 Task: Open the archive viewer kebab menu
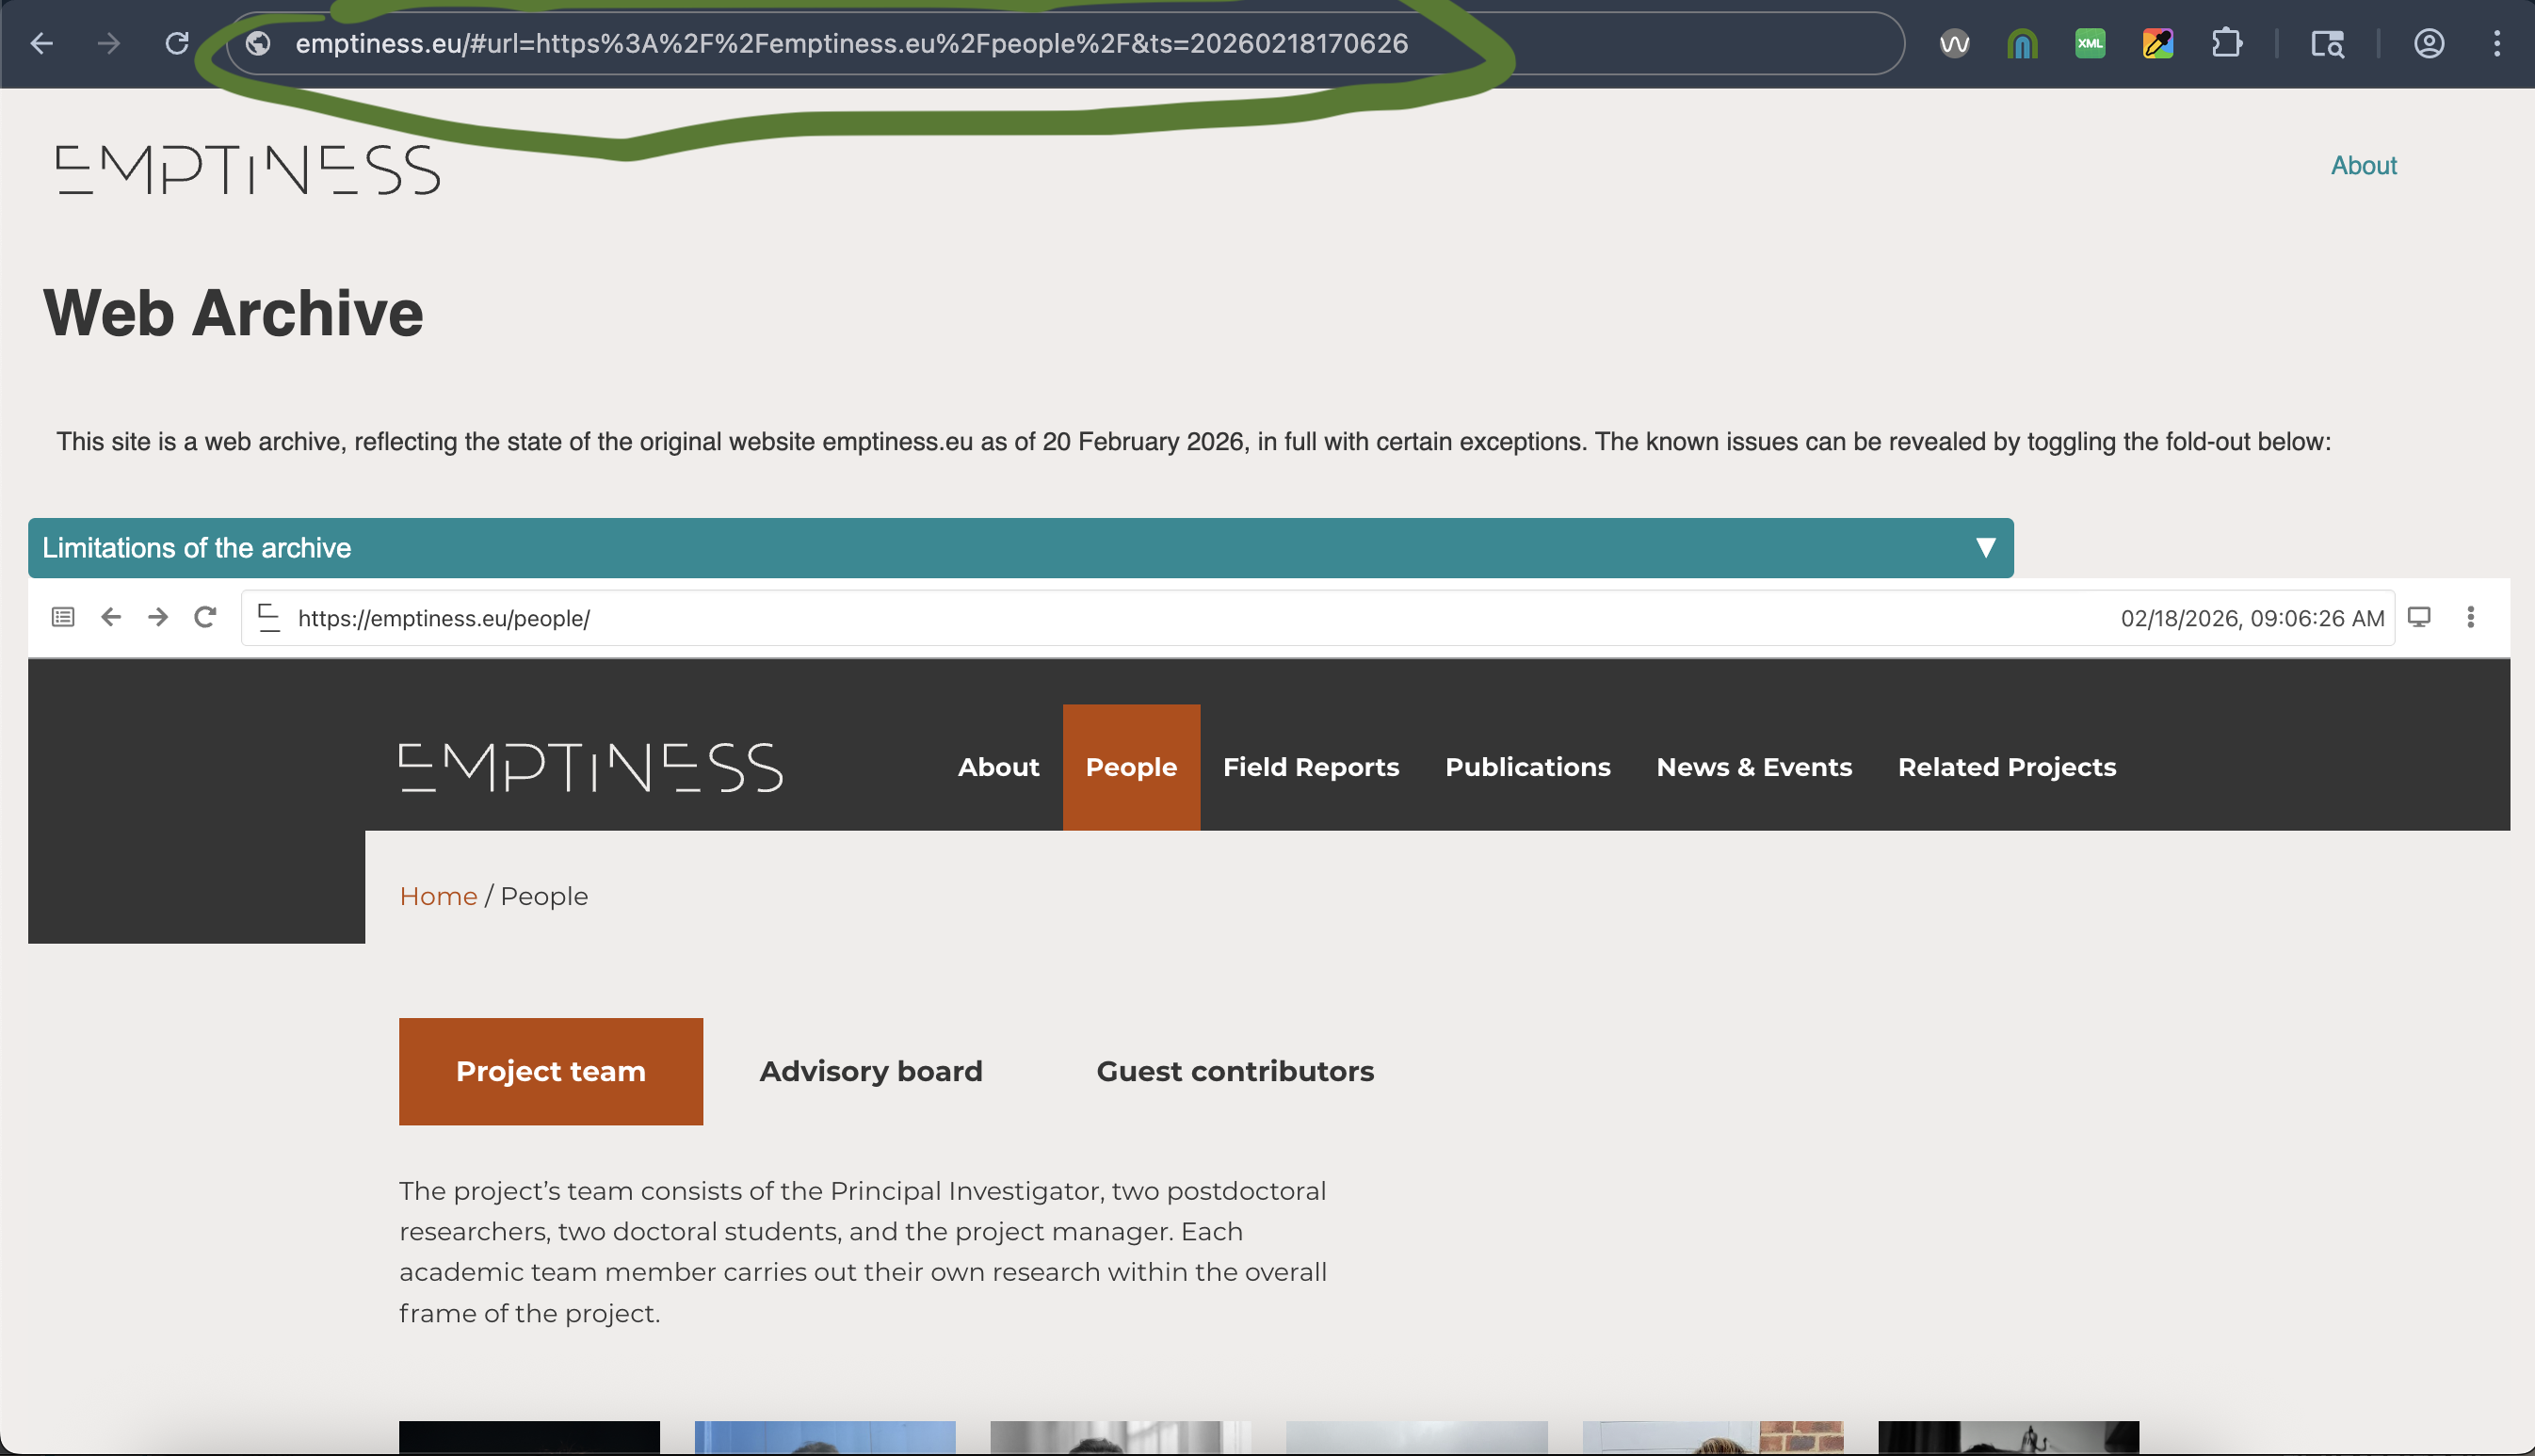[2471, 617]
